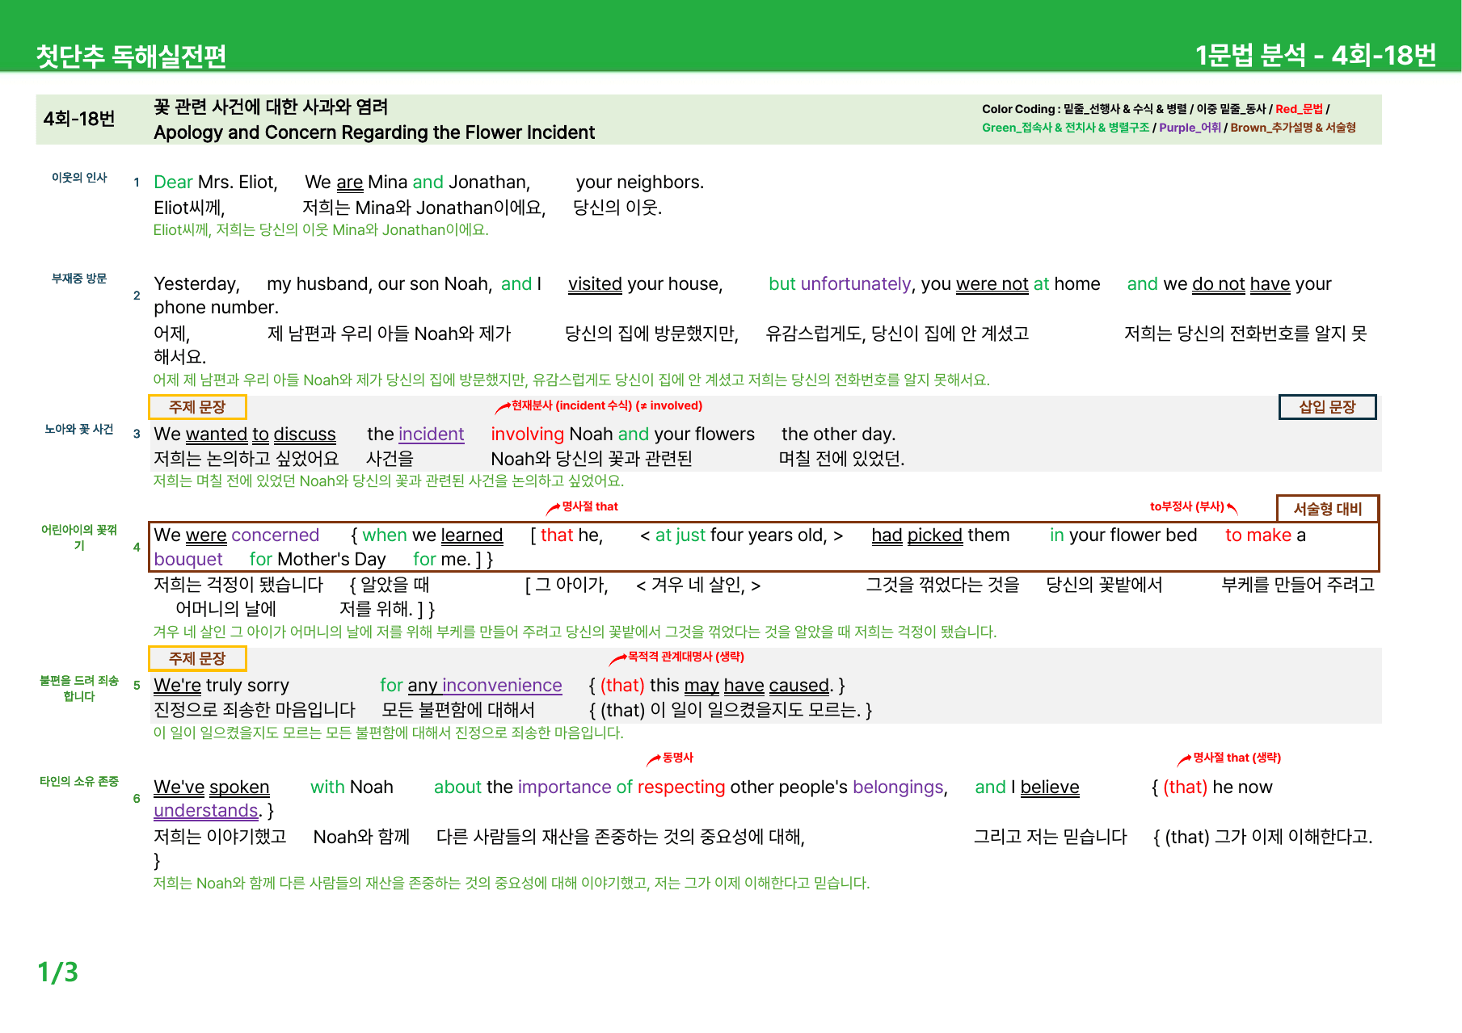Click the red word 'involving' in sentence 3
Image resolution: width=1462 pixels, height=1033 pixels.
(x=527, y=435)
